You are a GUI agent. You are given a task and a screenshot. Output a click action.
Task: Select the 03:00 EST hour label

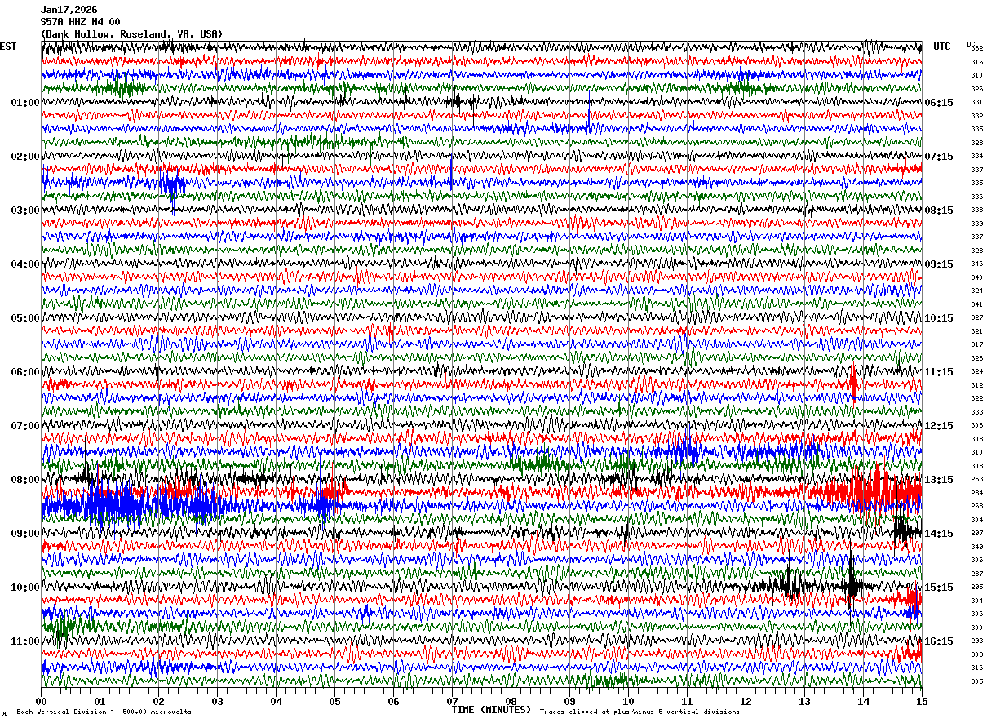click(x=25, y=211)
